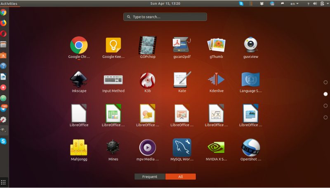
Task: Go to the fourth app page dot
Action: point(325,117)
